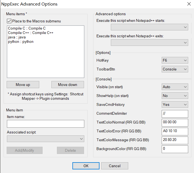Click the Item name text field

(x=46, y=124)
